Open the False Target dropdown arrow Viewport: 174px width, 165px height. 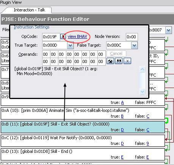point(134,46)
